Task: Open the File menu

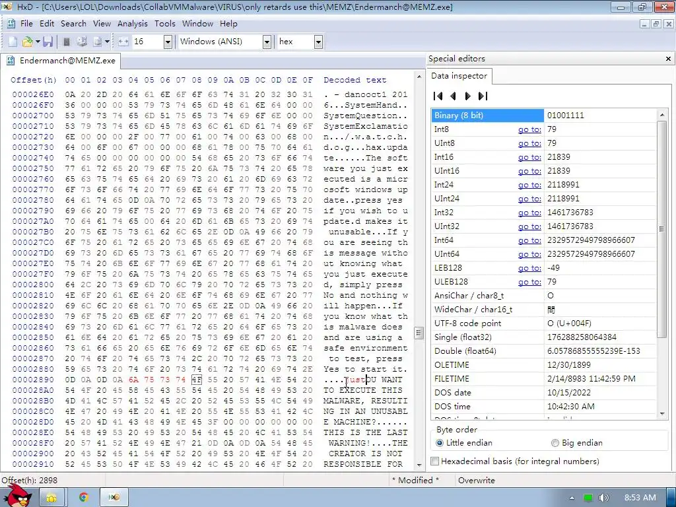Action: pyautogui.click(x=26, y=24)
